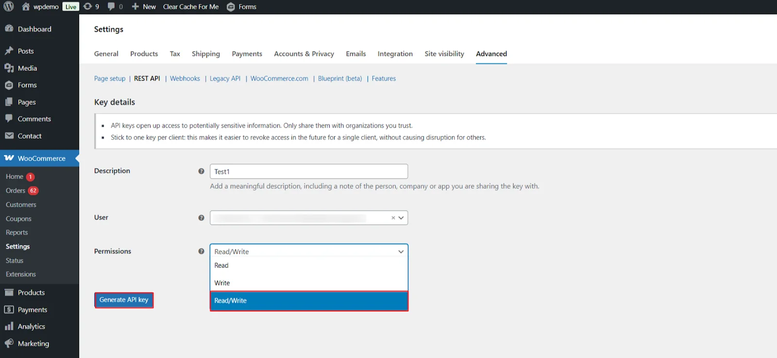Screen dimensions: 777x358
Task: Clear the selected user with x
Action: (393, 218)
